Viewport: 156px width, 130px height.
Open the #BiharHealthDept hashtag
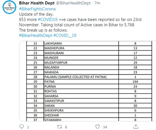click(x=35, y=36)
